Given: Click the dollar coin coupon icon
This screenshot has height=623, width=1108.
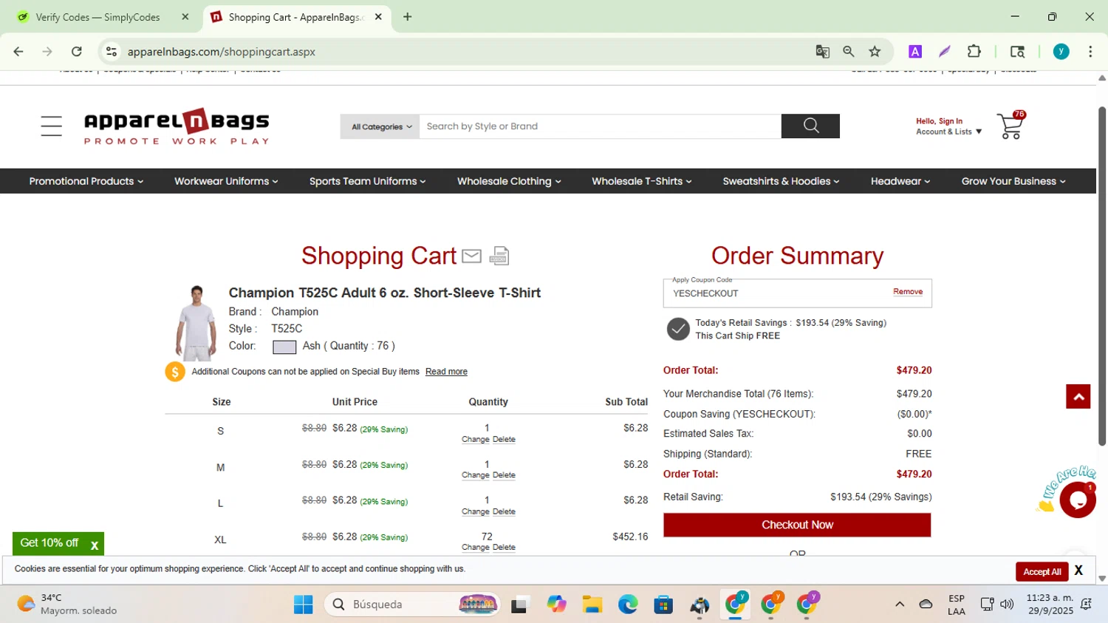Looking at the screenshot, I should tap(175, 372).
